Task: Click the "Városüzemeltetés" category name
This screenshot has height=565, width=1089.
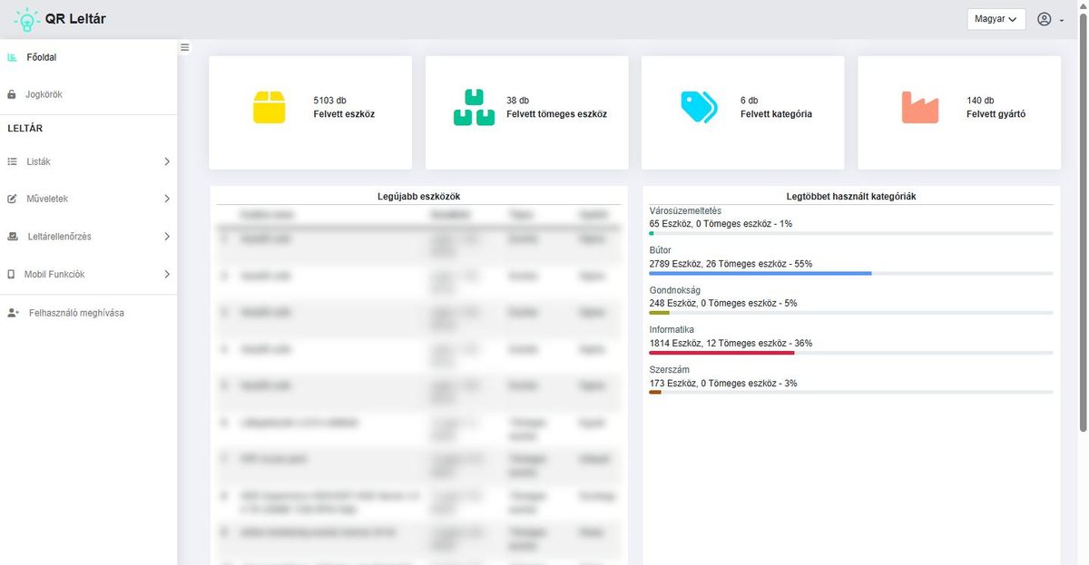Action: pos(685,211)
